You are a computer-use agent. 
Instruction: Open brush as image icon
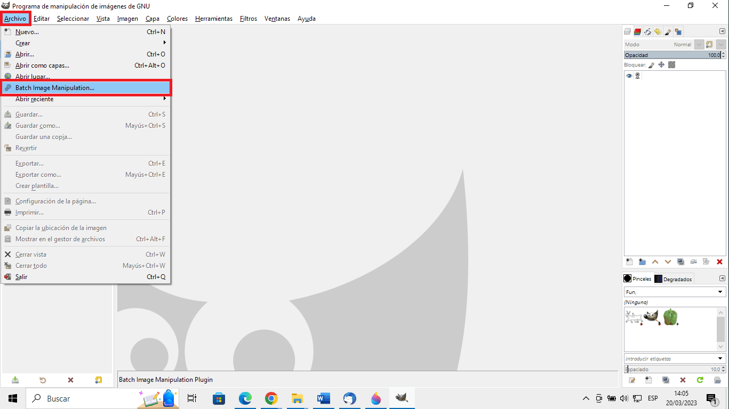[717, 380]
